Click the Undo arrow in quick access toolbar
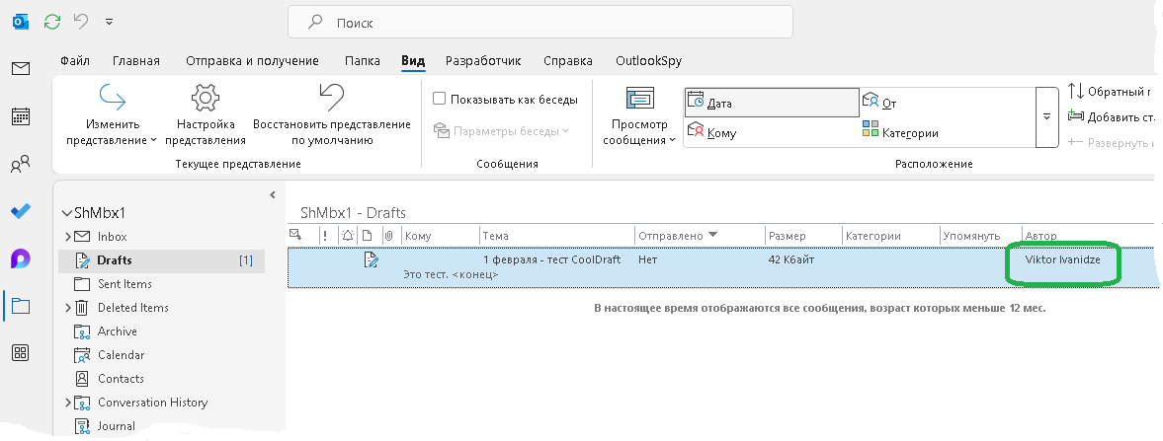This screenshot has height=441, width=1163. (x=82, y=22)
